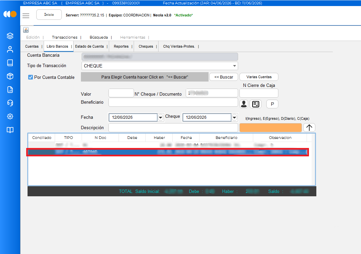Screen dimensions: 361x254
Task: Click the Beneficiario input field
Action: coord(173,102)
